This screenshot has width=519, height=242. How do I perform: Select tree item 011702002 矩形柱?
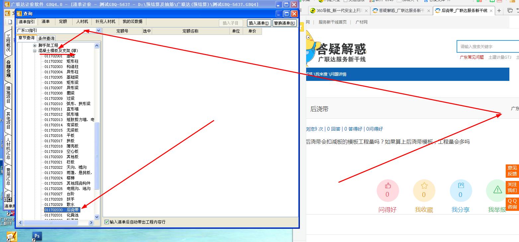[61, 61]
